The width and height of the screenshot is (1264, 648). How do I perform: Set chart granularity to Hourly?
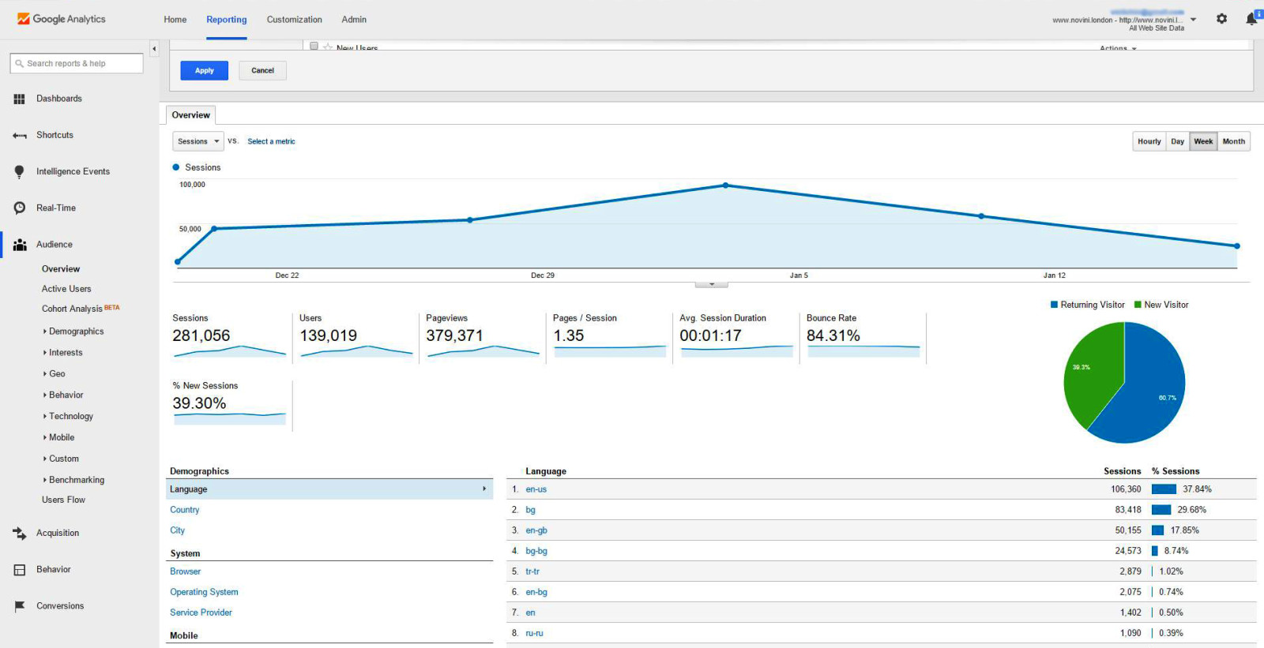(1149, 142)
